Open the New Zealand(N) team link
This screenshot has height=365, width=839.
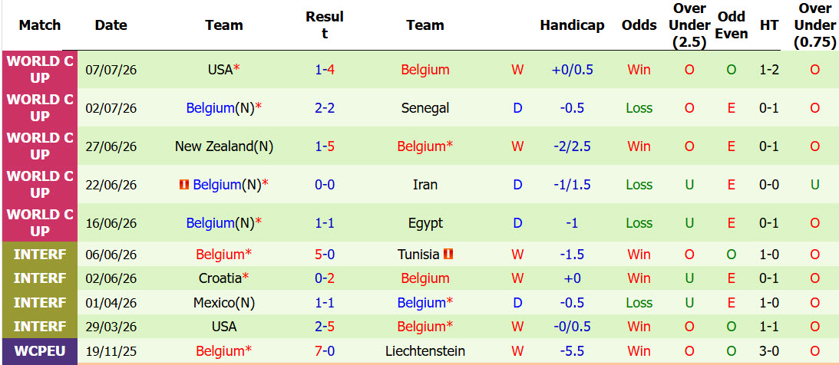(x=224, y=146)
